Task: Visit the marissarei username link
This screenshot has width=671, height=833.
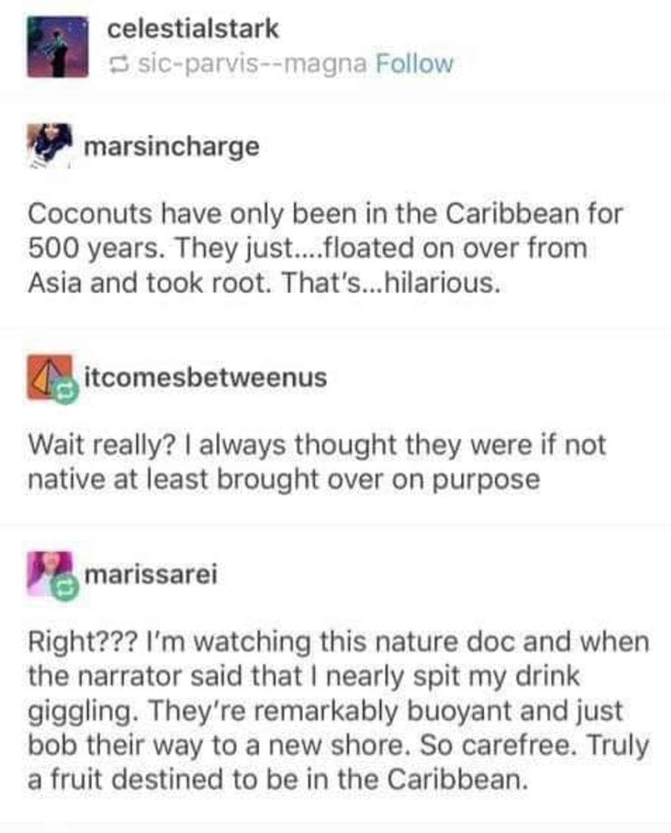Action: tap(151, 574)
